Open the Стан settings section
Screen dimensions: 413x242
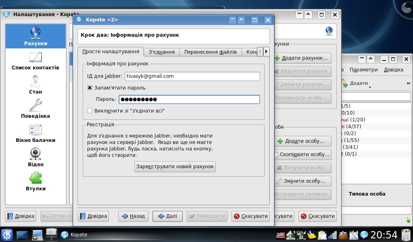(35, 85)
